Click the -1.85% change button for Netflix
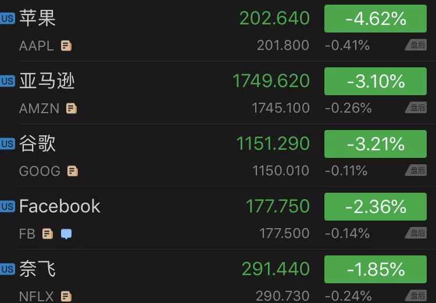436x303 pixels. [376, 269]
